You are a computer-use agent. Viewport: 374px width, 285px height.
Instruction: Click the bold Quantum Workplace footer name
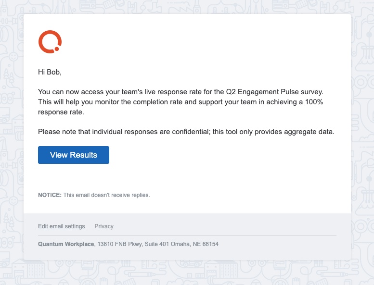66,244
